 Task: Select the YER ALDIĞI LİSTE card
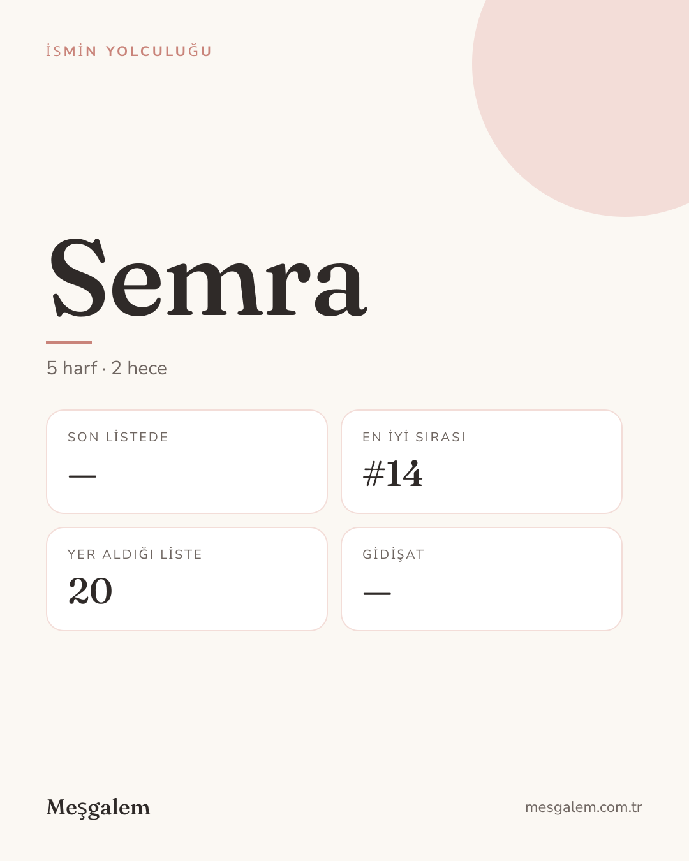(187, 579)
